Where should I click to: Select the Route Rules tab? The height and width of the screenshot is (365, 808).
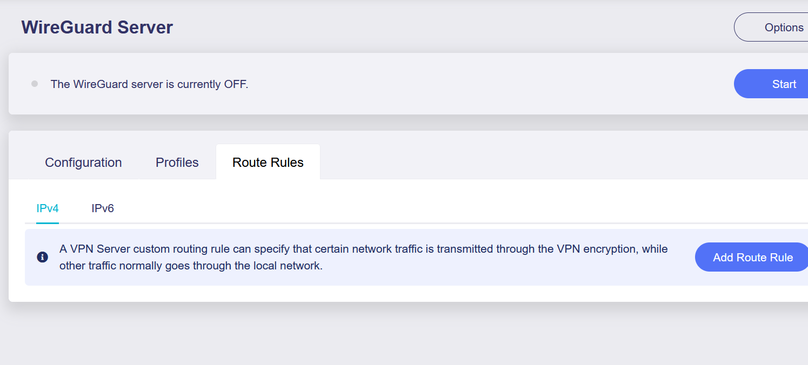click(x=268, y=163)
